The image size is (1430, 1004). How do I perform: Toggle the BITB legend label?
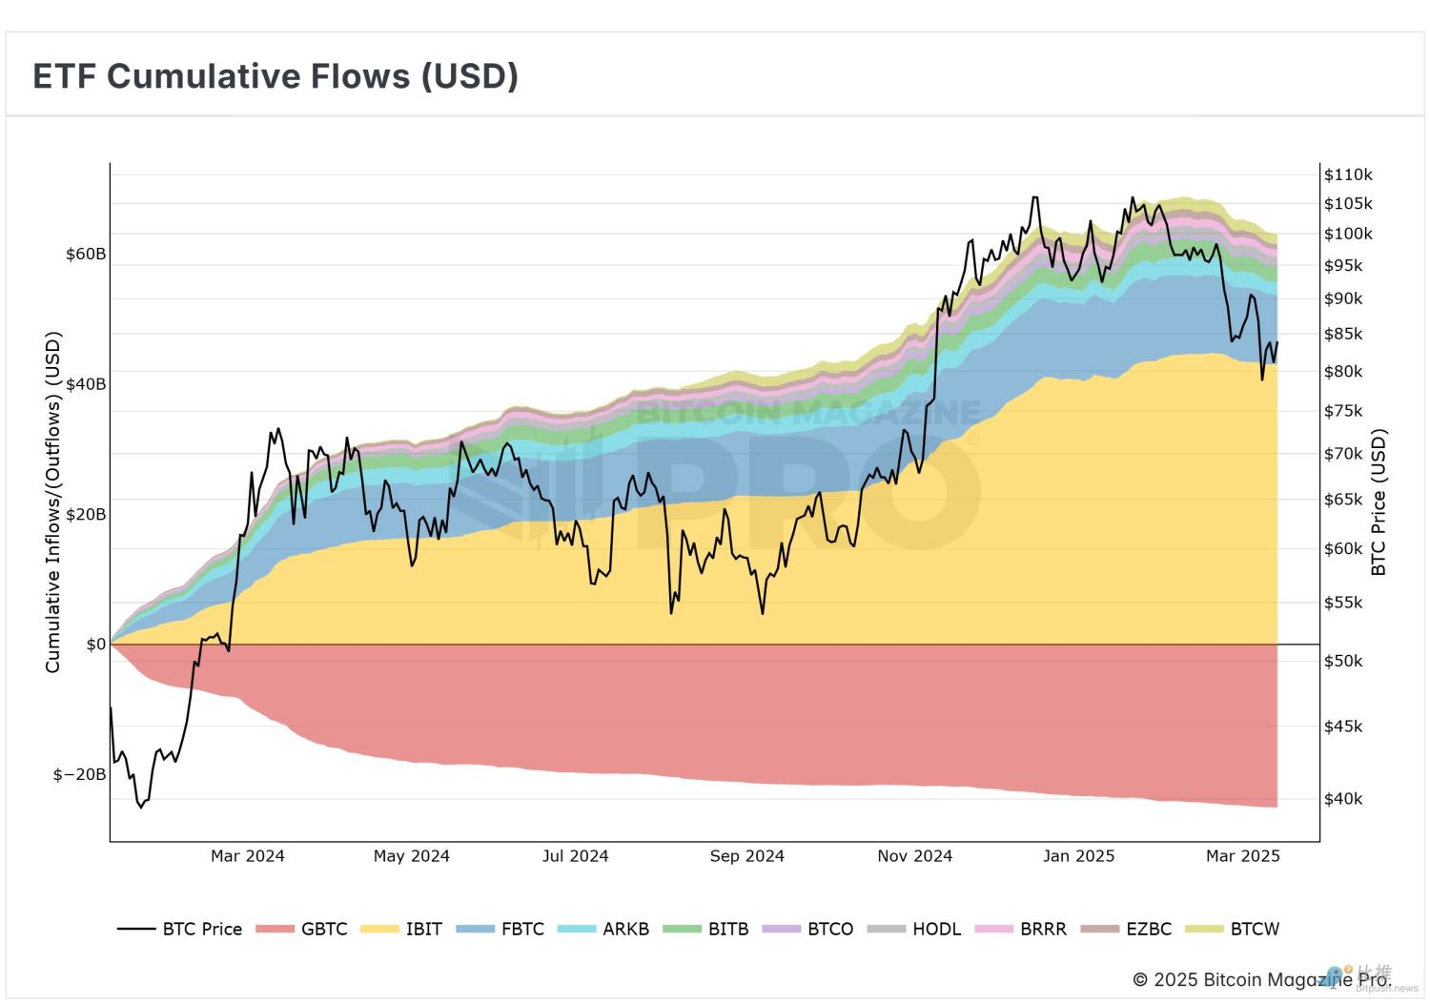(x=728, y=929)
